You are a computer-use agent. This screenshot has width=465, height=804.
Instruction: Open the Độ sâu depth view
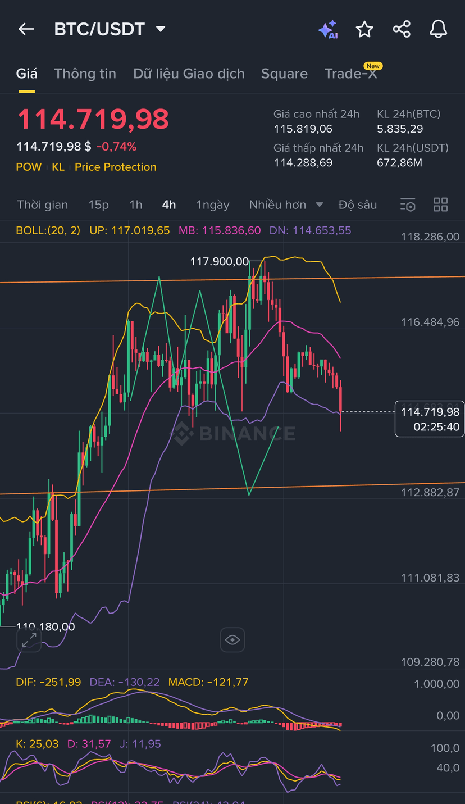(x=358, y=205)
